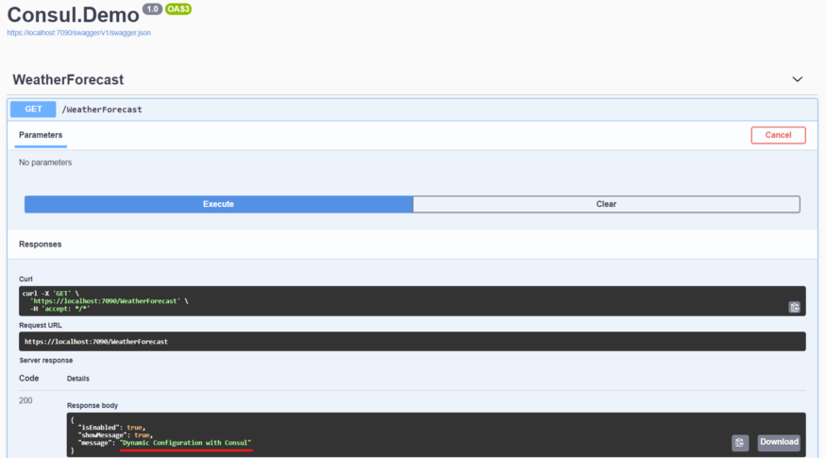Open the swagger.json link

(79, 33)
